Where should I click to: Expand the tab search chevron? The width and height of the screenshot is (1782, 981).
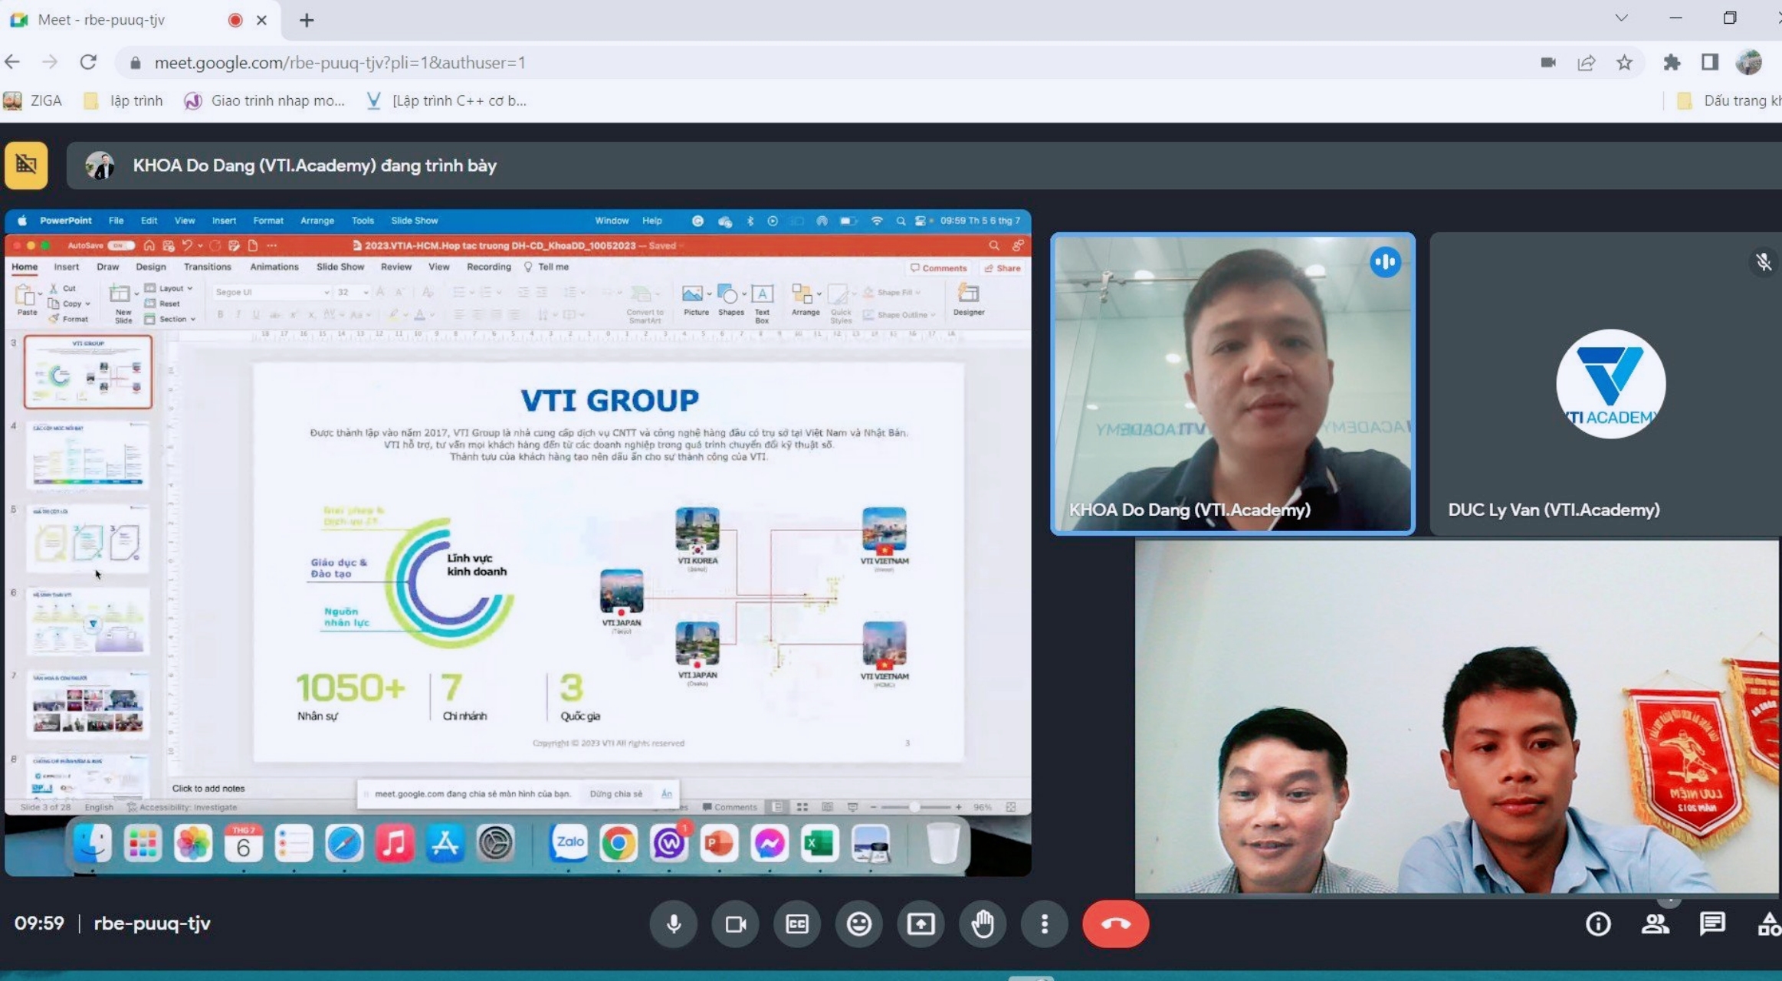coord(1621,18)
